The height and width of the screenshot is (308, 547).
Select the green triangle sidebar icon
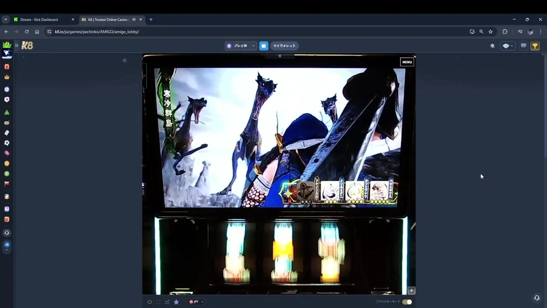(x=6, y=113)
